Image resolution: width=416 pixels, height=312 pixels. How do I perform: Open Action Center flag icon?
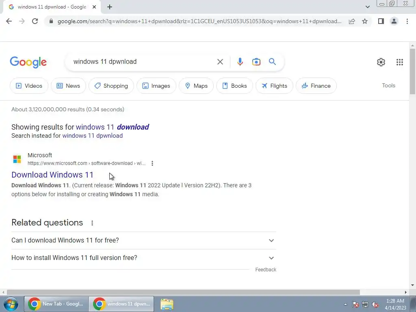(x=355, y=304)
